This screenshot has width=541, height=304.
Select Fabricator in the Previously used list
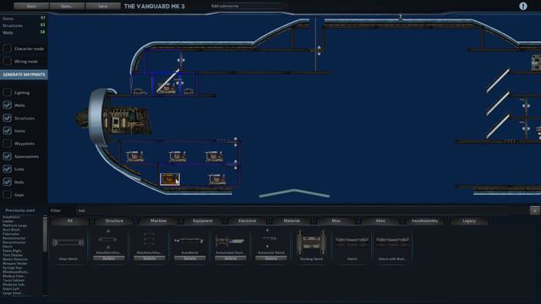(11, 234)
